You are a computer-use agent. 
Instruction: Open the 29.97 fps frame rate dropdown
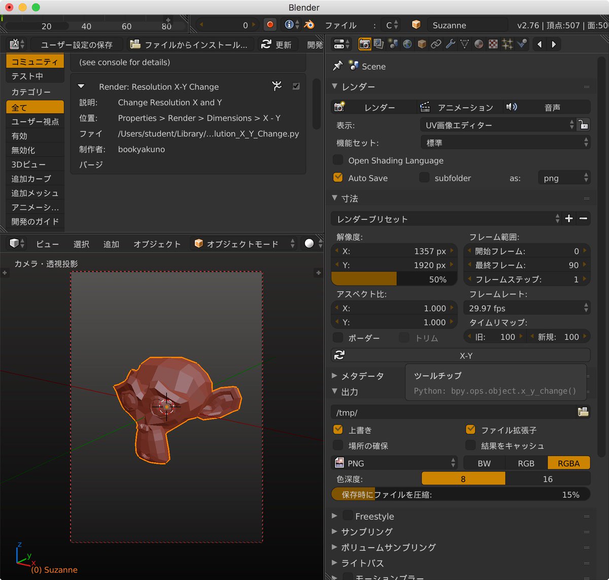tap(527, 308)
